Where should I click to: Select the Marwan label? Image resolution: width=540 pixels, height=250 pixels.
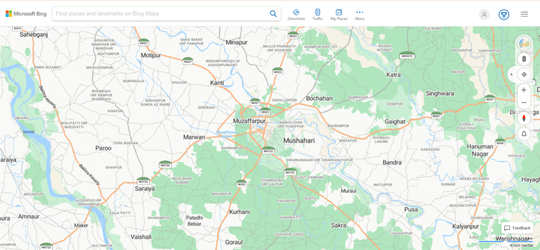tap(194, 137)
